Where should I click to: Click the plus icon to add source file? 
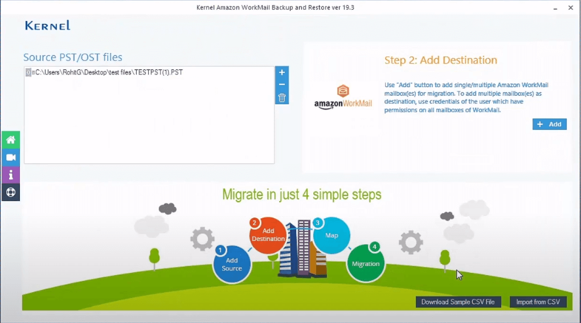281,72
